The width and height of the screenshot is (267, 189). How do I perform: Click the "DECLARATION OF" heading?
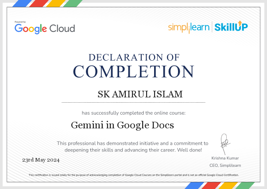[x=133, y=57]
